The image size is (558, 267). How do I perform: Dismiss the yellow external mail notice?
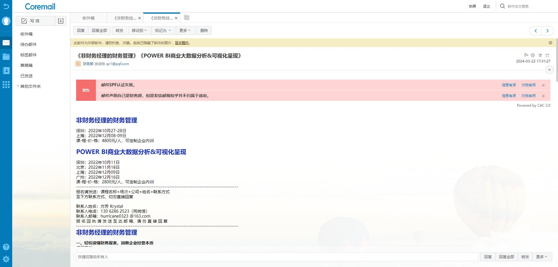click(550, 43)
